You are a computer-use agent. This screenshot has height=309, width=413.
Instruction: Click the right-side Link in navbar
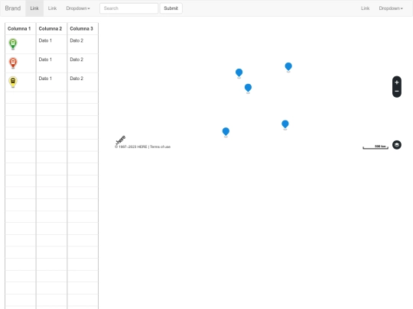[365, 8]
